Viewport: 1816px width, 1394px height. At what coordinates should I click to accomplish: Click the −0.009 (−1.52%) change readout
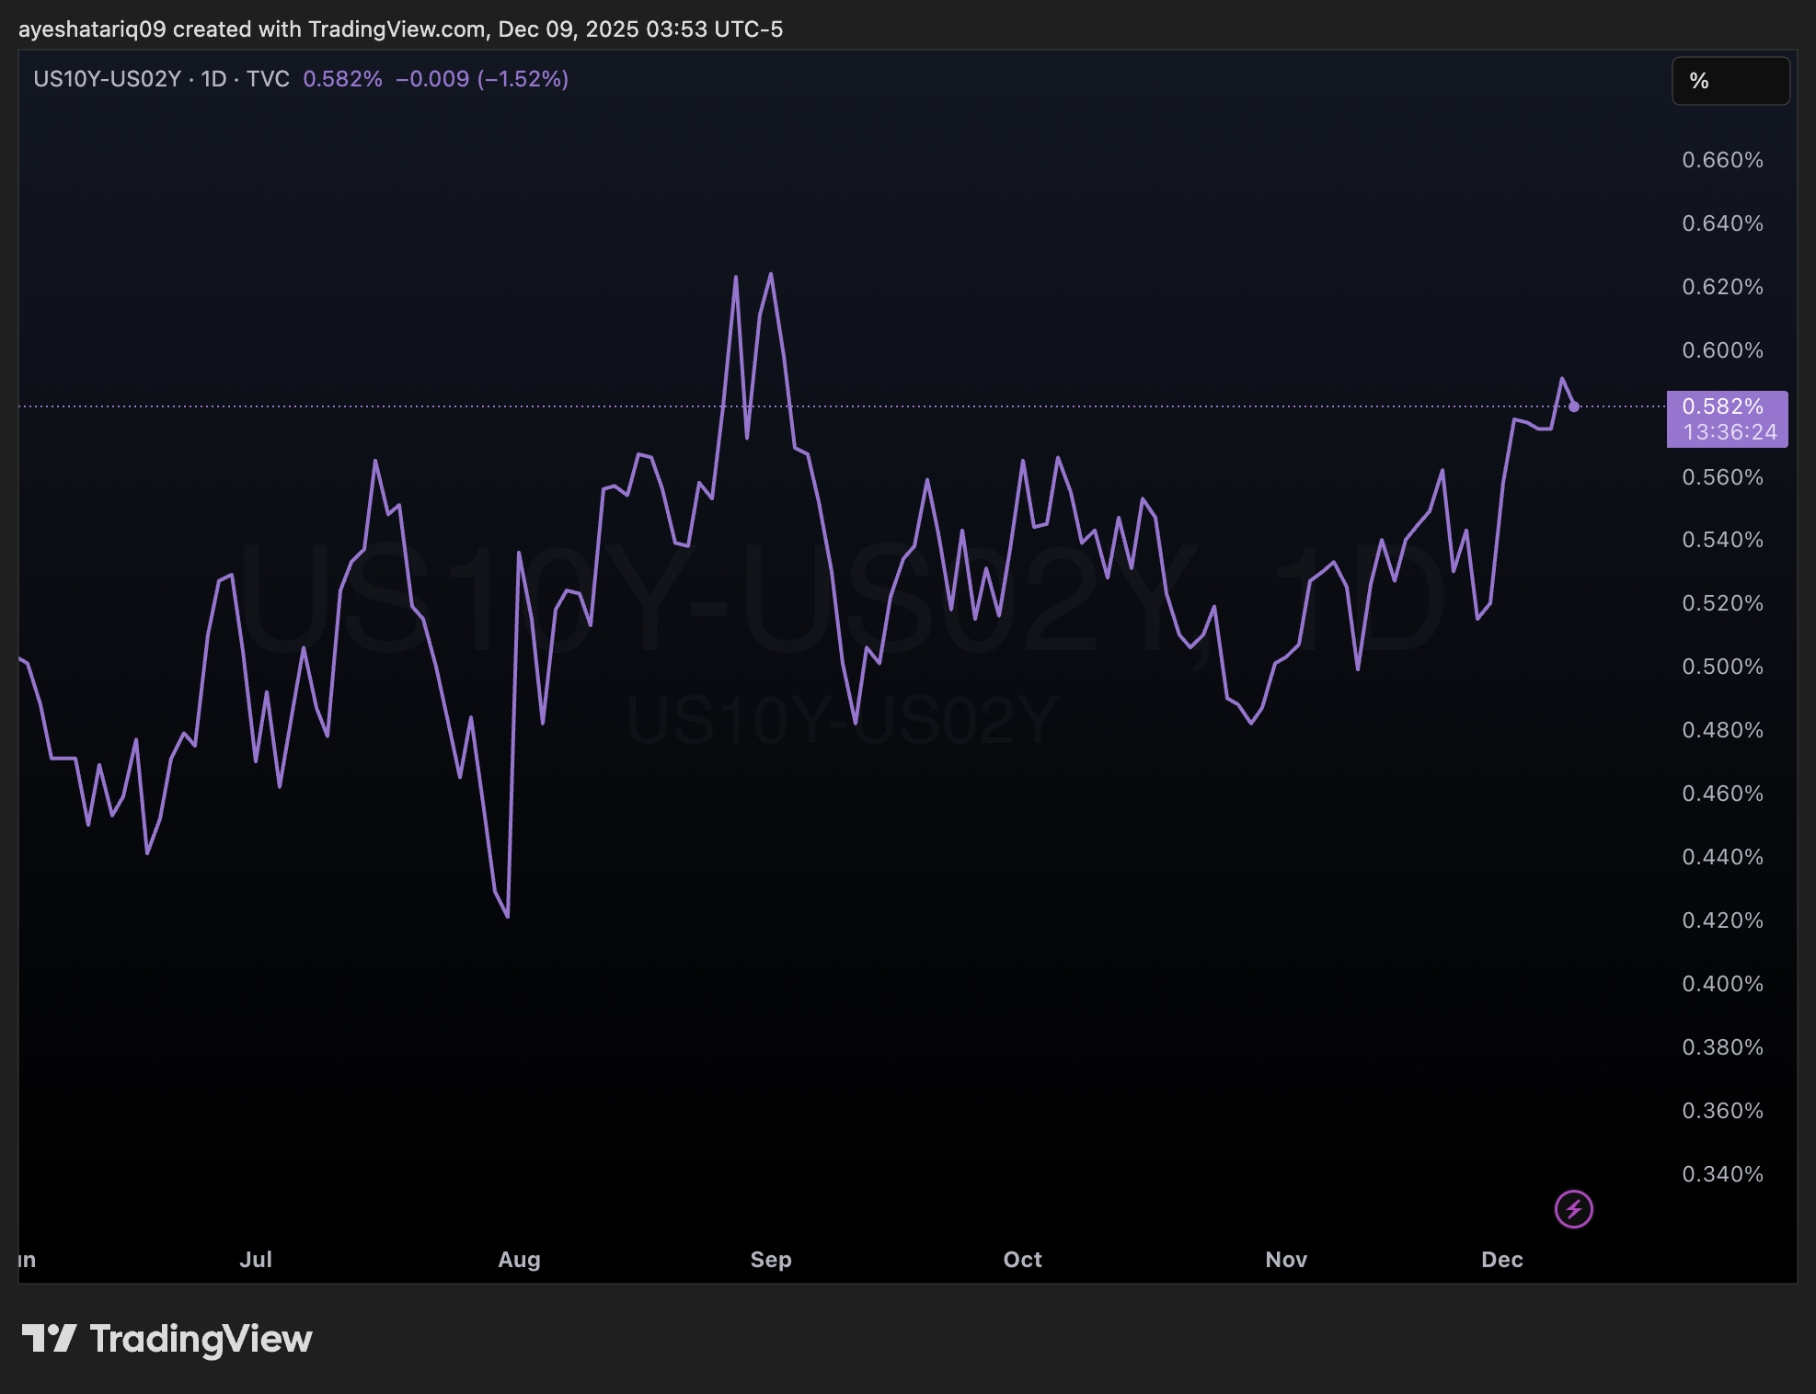pyautogui.click(x=482, y=79)
